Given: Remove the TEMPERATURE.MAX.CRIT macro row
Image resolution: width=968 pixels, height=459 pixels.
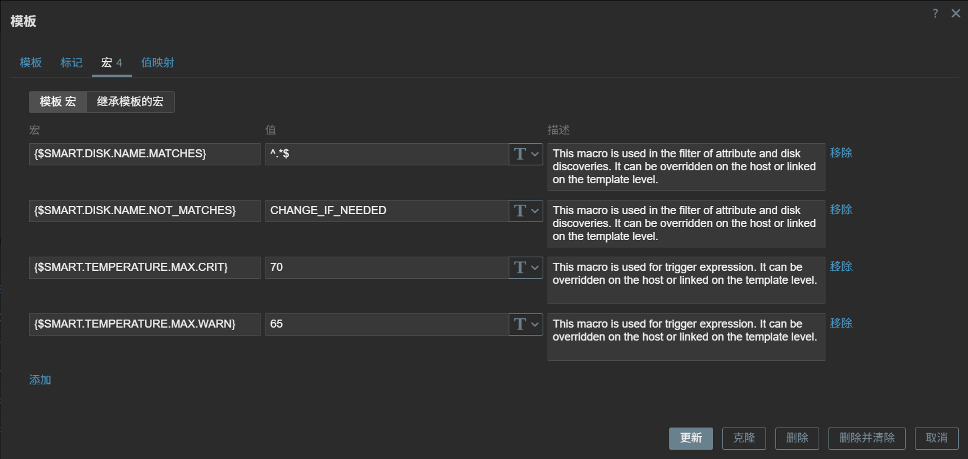Looking at the screenshot, I should [841, 266].
